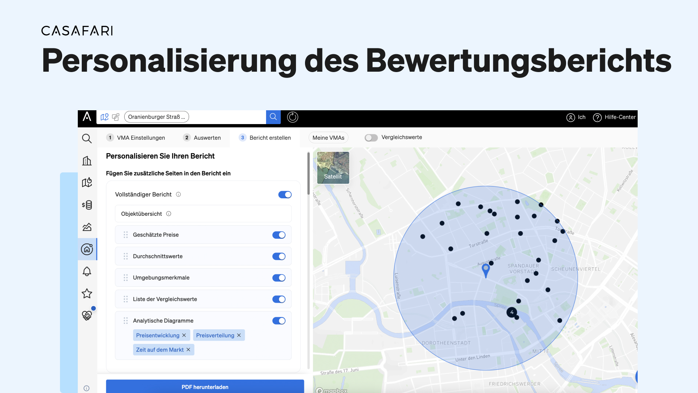Click drag handle of Durchschnittswerte row
The image size is (698, 393).
(x=126, y=256)
